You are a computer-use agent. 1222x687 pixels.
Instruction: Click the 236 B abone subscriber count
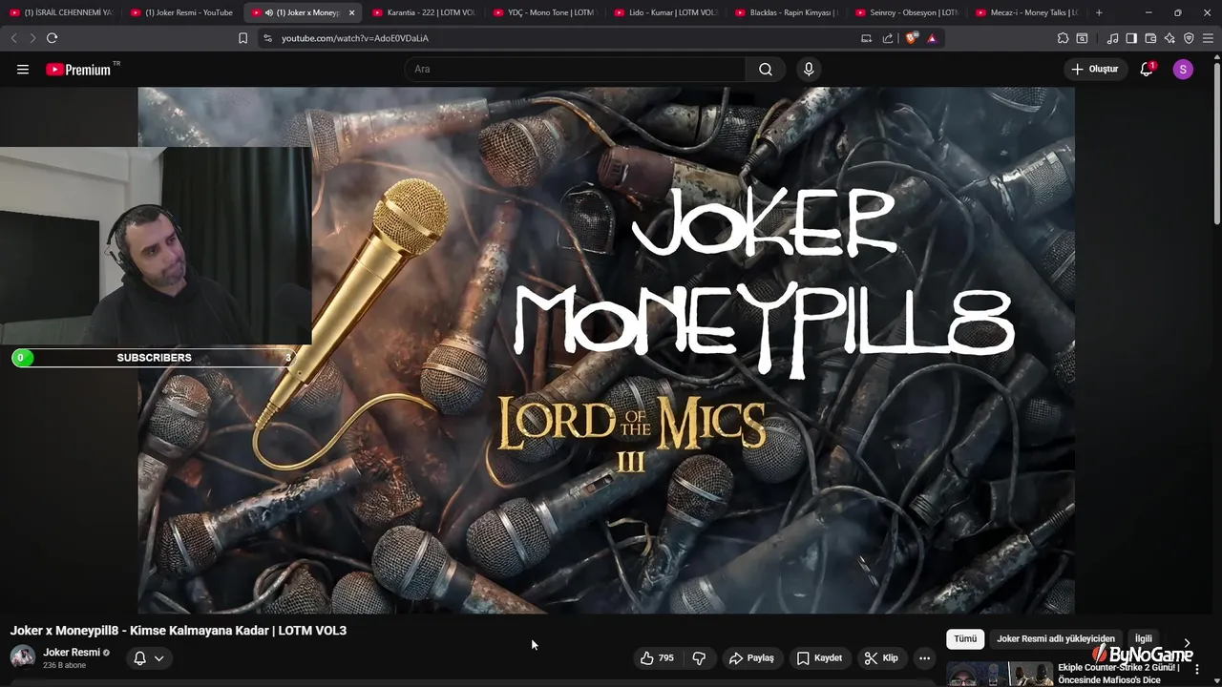coord(64,665)
